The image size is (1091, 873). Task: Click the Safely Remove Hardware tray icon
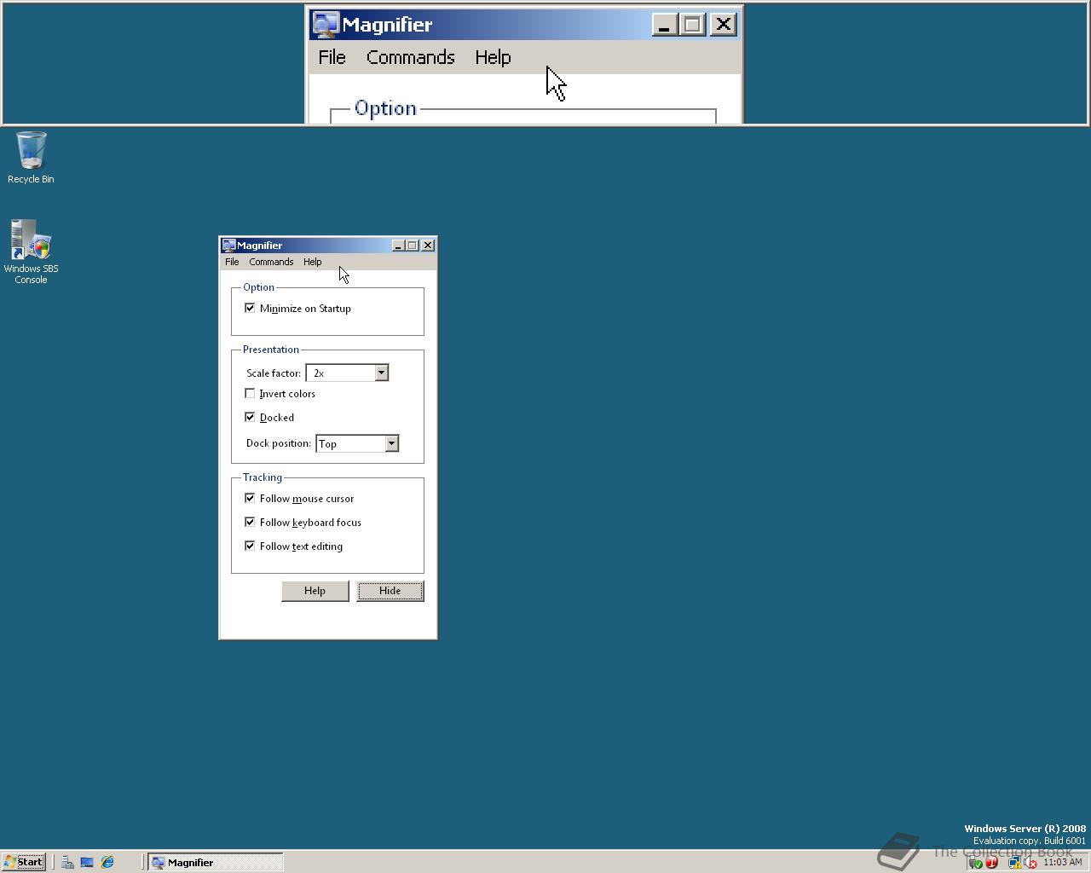pyautogui.click(x=976, y=862)
